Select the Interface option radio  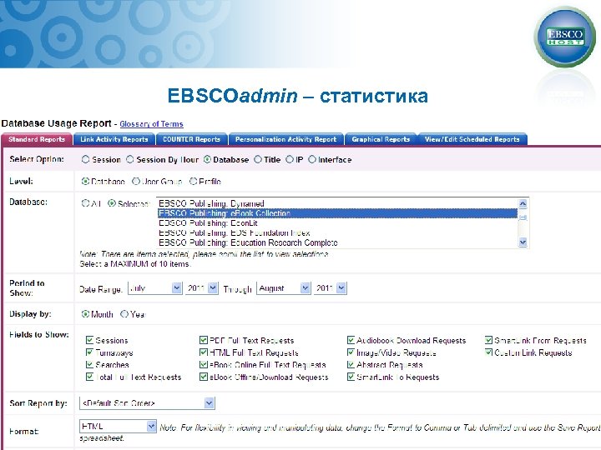[312, 159]
